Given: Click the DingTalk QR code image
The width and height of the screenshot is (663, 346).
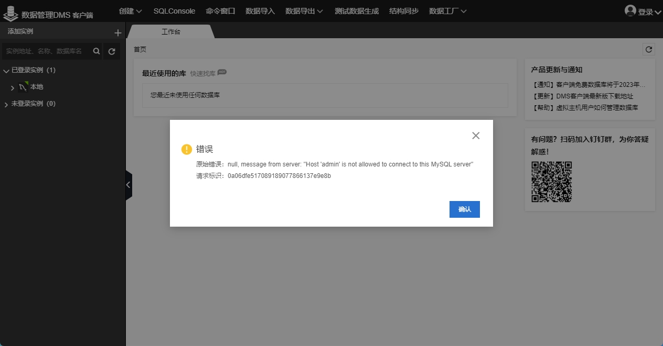Looking at the screenshot, I should pos(551,182).
